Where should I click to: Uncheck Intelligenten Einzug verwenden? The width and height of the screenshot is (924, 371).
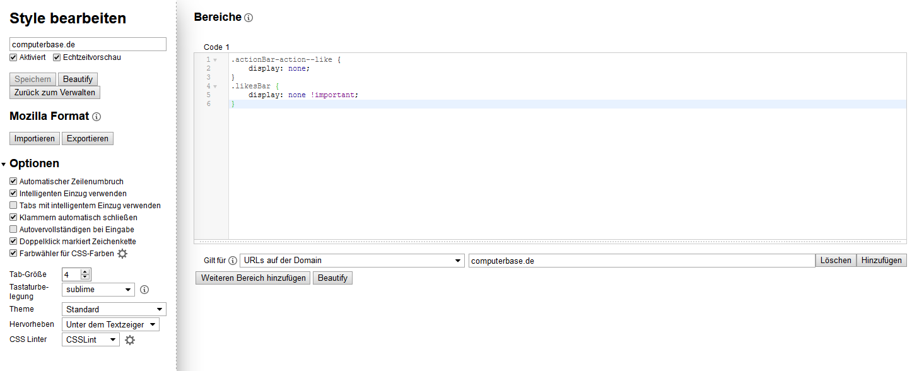click(13, 194)
